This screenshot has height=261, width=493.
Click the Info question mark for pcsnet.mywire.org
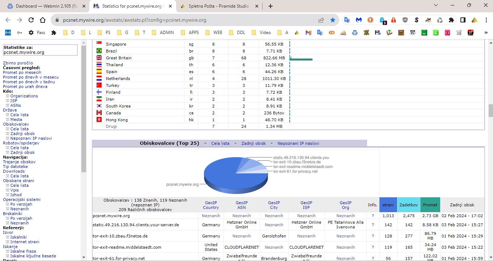[373, 216]
